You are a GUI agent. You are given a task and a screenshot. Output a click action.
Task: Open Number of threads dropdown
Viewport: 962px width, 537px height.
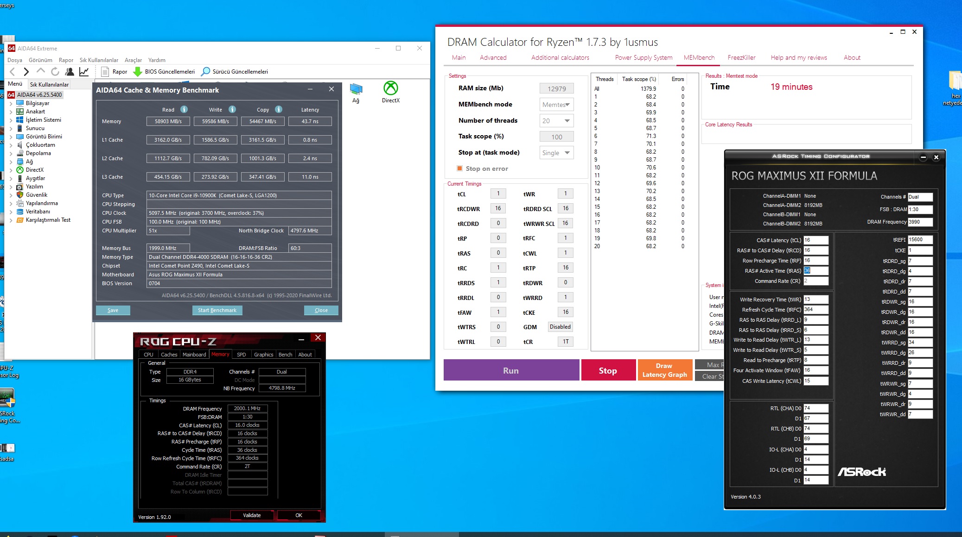(557, 121)
